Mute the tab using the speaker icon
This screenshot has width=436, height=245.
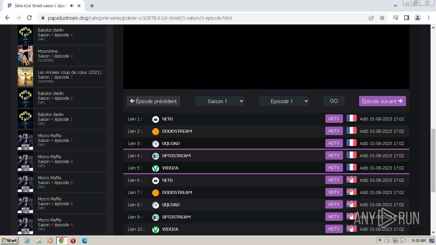72,6
